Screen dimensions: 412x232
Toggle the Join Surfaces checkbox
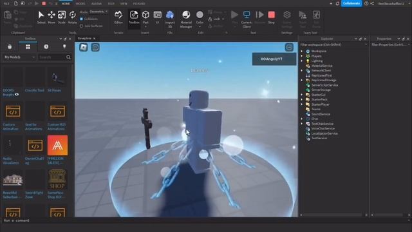pos(82,26)
